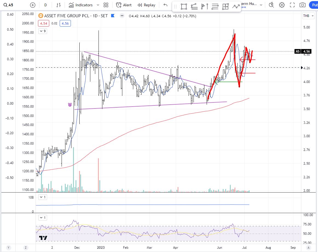The height and width of the screenshot is (252, 318).
Task: Click the 4.26 dashed line price label
Action: point(307,68)
